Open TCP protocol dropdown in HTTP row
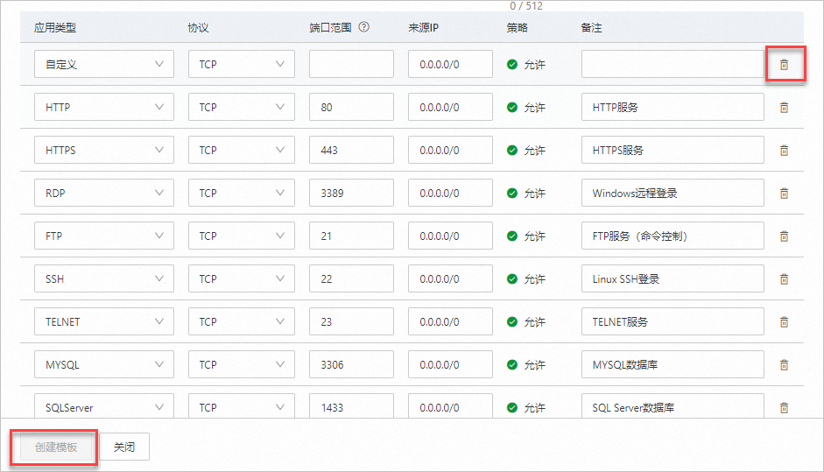 point(242,107)
